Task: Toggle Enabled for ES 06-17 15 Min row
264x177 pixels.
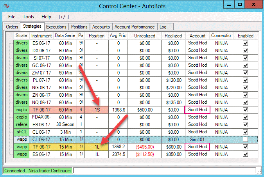Action: (245, 154)
